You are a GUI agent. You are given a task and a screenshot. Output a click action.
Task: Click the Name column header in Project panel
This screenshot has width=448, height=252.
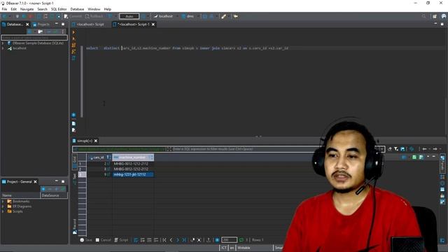click(x=20, y=195)
